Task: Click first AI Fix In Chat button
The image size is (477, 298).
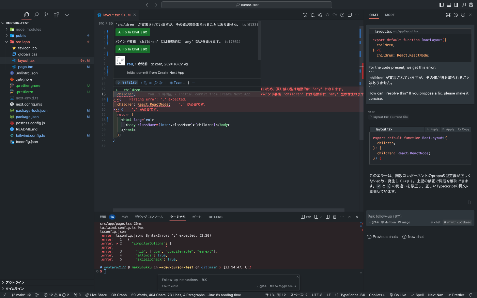Action: (133, 32)
